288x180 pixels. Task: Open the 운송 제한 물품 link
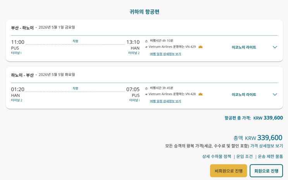pos(271,156)
